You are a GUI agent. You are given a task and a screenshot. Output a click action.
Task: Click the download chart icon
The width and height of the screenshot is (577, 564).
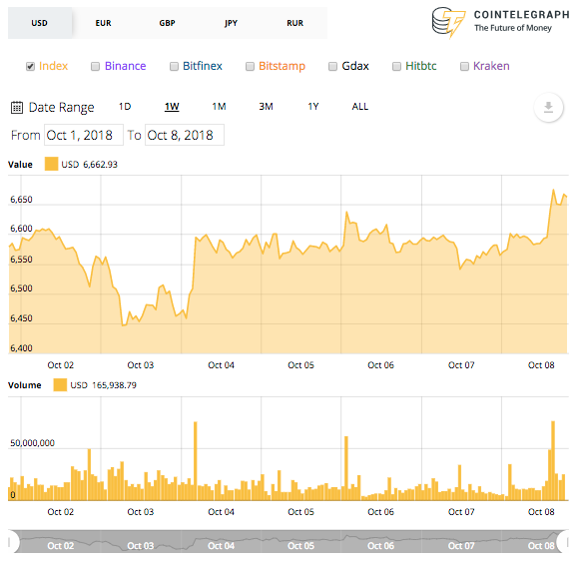[548, 108]
